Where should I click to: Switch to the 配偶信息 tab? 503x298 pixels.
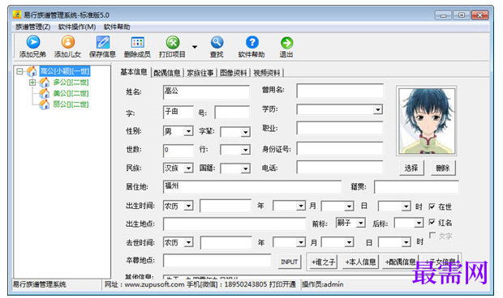167,73
